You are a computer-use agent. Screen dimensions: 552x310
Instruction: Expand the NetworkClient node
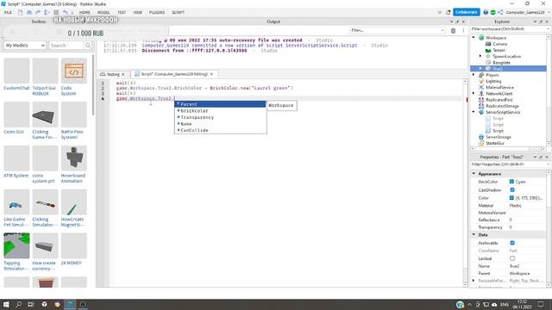pos(474,94)
